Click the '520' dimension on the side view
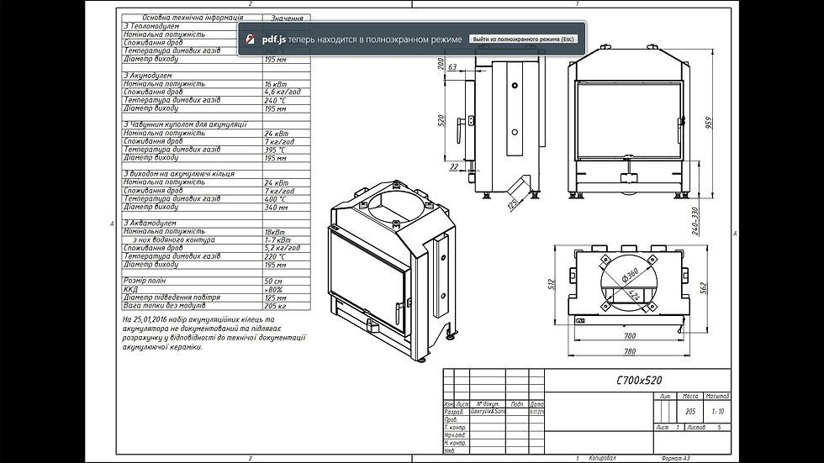 click(x=441, y=121)
